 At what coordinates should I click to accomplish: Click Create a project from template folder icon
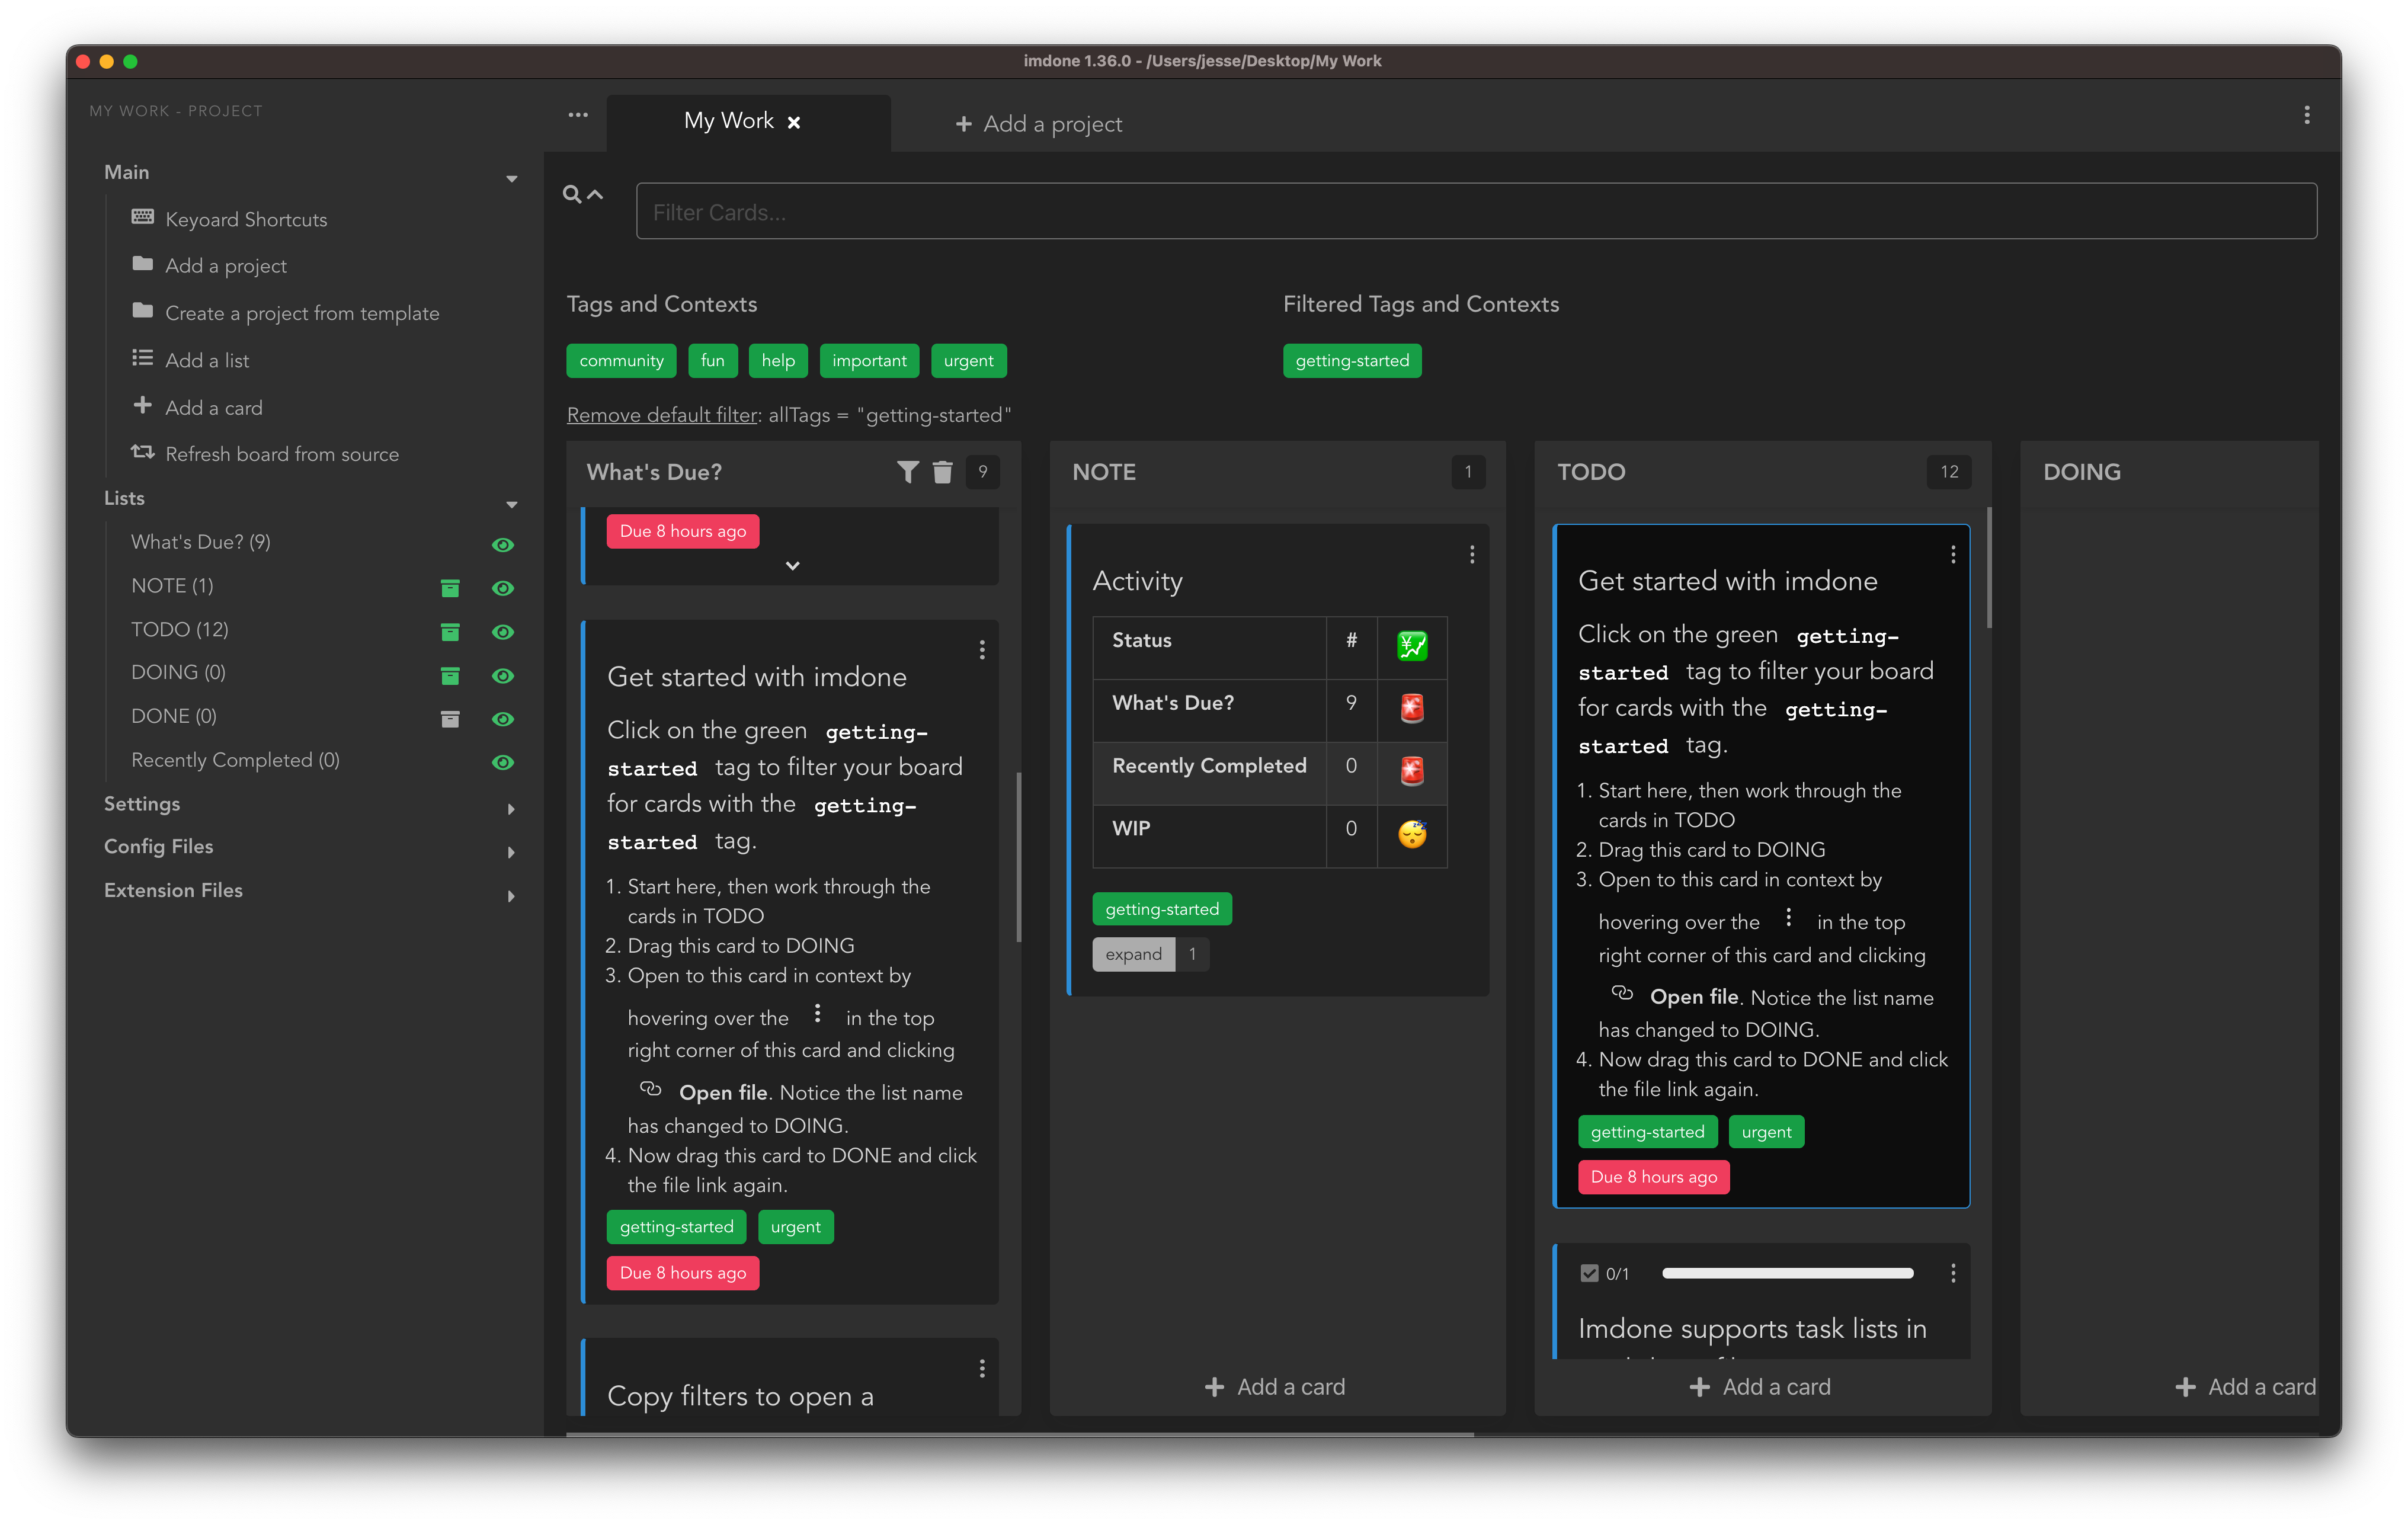142,311
